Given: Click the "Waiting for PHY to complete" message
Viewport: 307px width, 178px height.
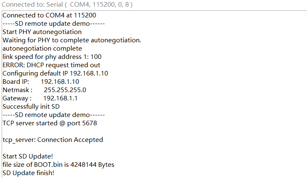Looking at the screenshot, I should 72,40.
